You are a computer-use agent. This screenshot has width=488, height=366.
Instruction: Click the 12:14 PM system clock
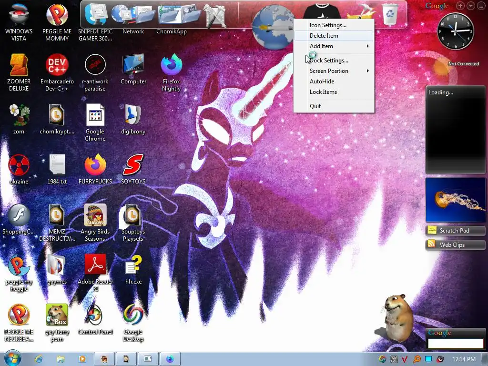(464, 359)
